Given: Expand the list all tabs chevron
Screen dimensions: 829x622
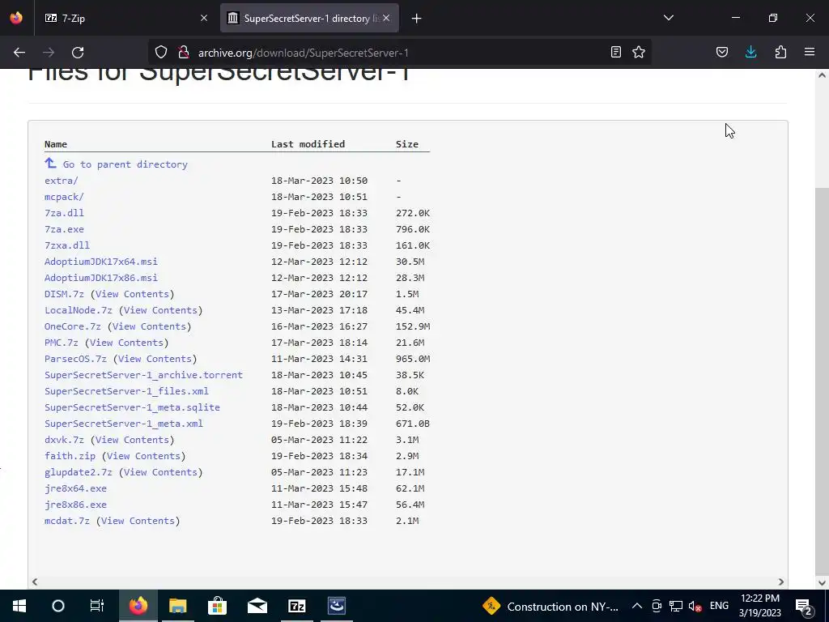Looking at the screenshot, I should (668, 18).
